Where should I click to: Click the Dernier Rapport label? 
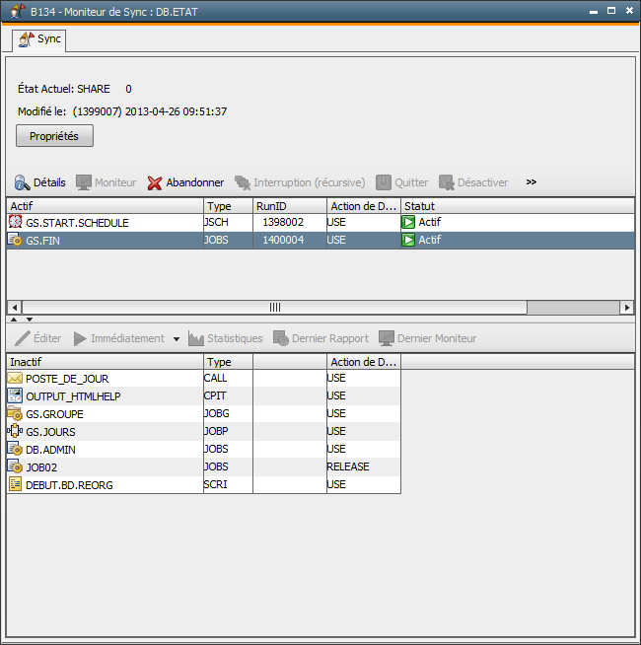(330, 338)
